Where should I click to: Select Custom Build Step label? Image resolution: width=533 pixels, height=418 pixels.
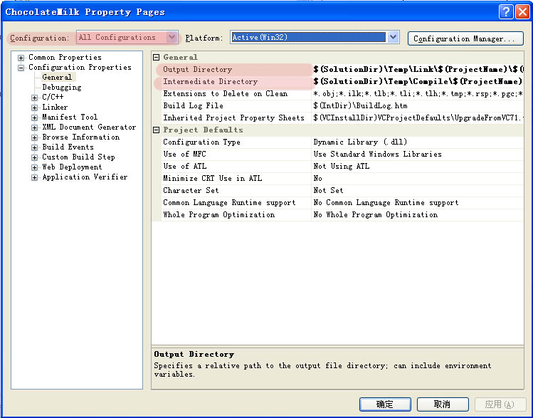78,157
